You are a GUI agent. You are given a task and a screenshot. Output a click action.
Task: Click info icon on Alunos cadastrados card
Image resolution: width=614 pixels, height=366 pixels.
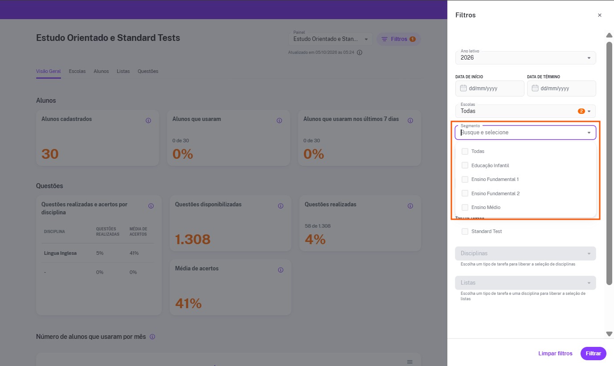point(148,121)
